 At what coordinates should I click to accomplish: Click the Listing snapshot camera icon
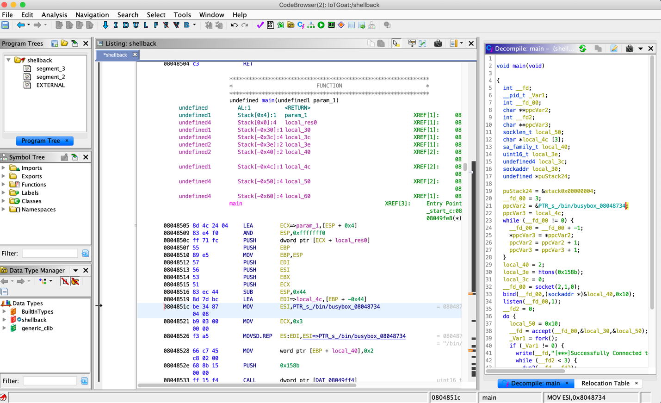pos(438,43)
